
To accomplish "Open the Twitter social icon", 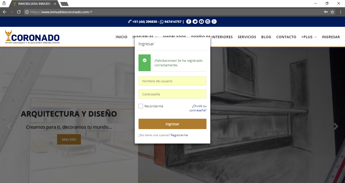I will click(195, 22).
